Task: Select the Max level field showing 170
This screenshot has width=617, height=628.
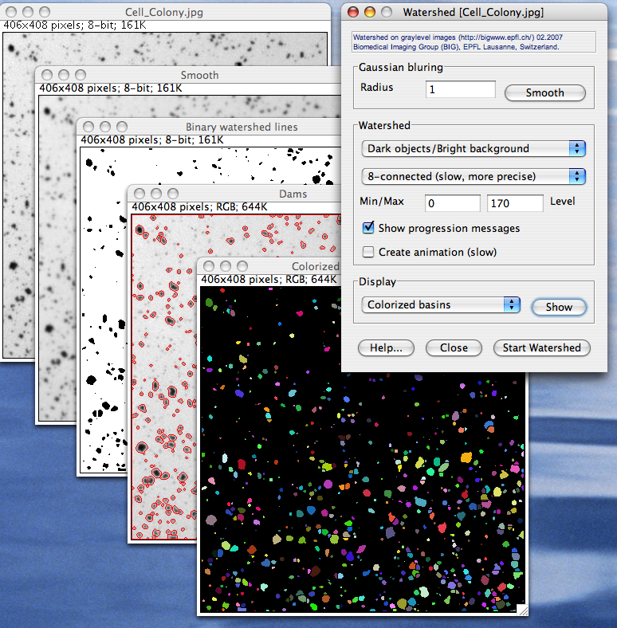Action: (515, 202)
